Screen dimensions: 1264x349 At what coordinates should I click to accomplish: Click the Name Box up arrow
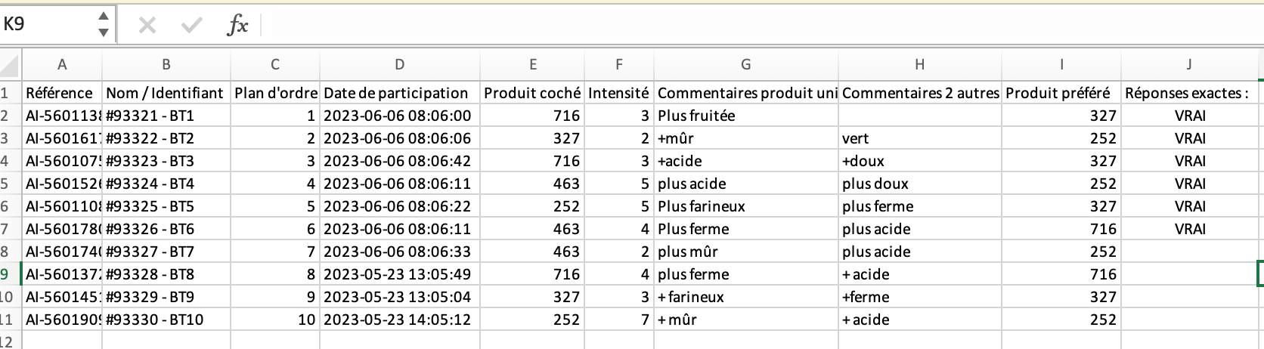(104, 17)
